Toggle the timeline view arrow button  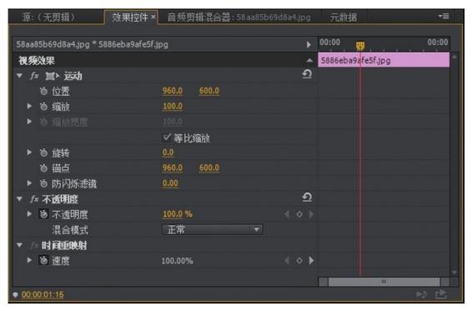click(309, 45)
